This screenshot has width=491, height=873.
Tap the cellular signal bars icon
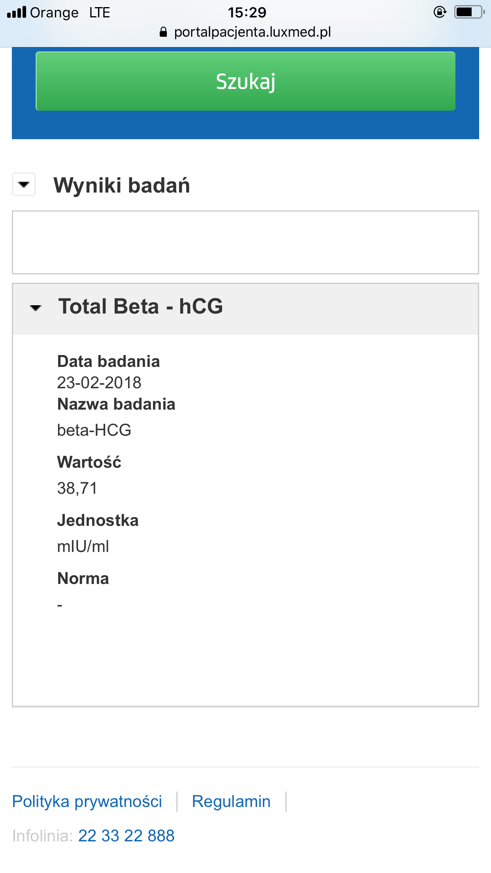(x=16, y=13)
